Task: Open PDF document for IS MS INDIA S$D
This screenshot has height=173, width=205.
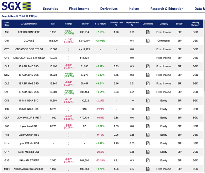Action: pyautogui.click(x=148, y=100)
